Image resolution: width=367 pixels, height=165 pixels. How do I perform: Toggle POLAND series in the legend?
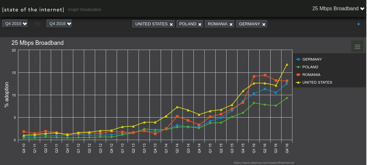tap(307, 67)
